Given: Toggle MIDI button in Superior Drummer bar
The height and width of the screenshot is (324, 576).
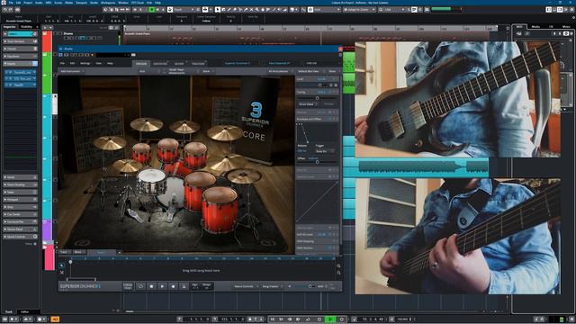Looking at the screenshot, I should [x=320, y=286].
